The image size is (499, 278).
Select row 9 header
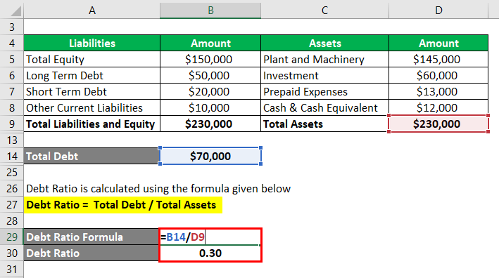pyautogui.click(x=12, y=124)
